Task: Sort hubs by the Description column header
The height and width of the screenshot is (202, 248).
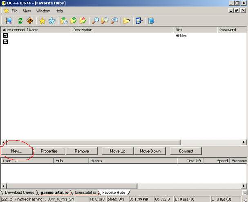Action: coord(123,30)
